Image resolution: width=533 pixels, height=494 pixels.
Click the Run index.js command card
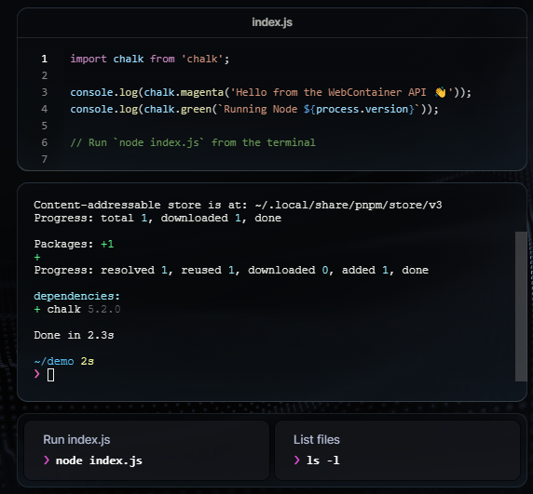tap(146, 450)
